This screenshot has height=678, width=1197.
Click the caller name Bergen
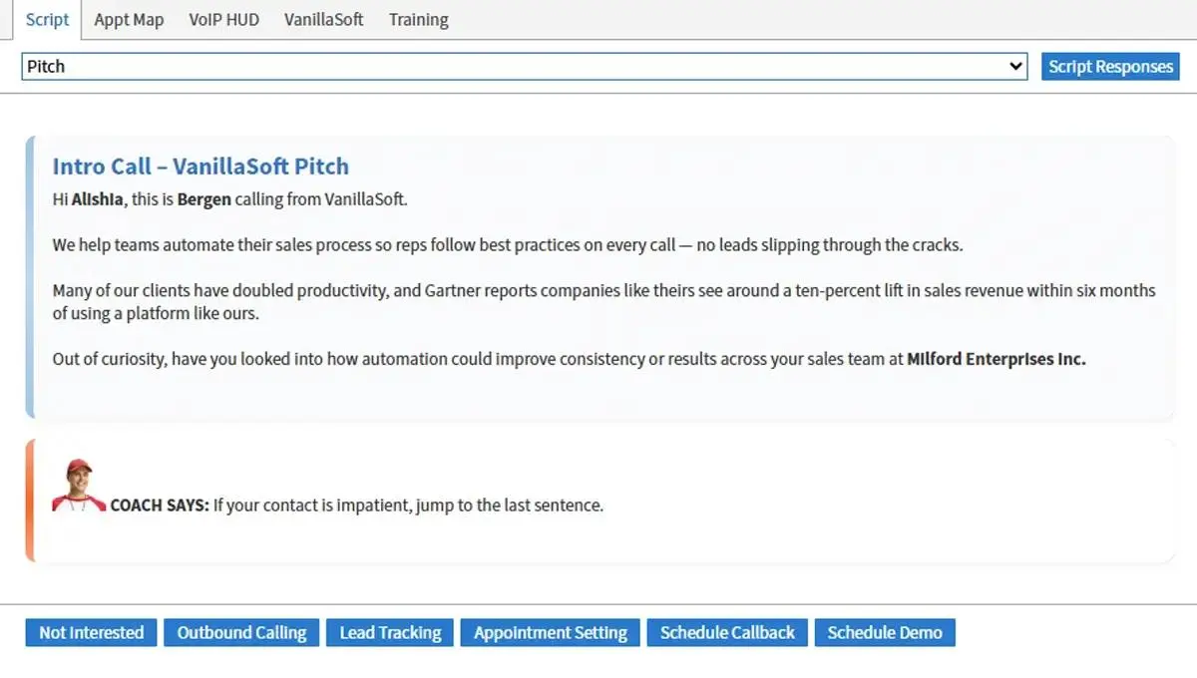point(203,199)
